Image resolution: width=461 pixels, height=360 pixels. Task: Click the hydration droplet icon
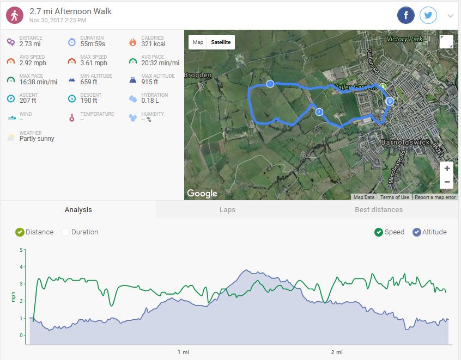tap(133, 98)
